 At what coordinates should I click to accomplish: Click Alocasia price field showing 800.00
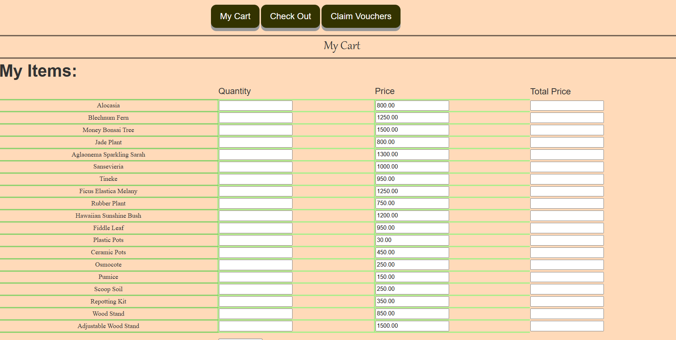412,106
